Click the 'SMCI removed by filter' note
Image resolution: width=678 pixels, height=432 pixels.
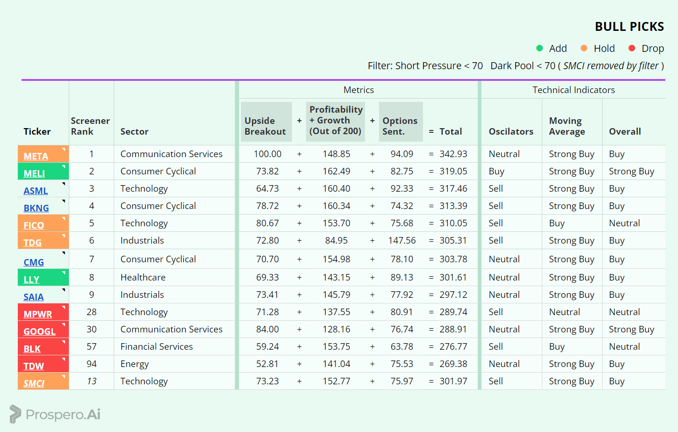611,66
